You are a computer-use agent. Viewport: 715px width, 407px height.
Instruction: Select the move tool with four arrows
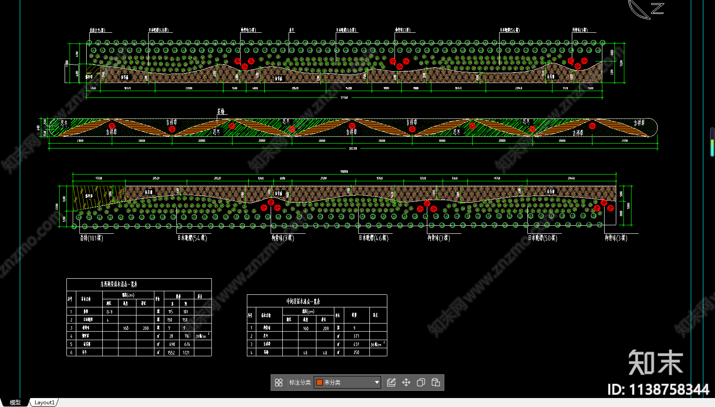point(406,382)
